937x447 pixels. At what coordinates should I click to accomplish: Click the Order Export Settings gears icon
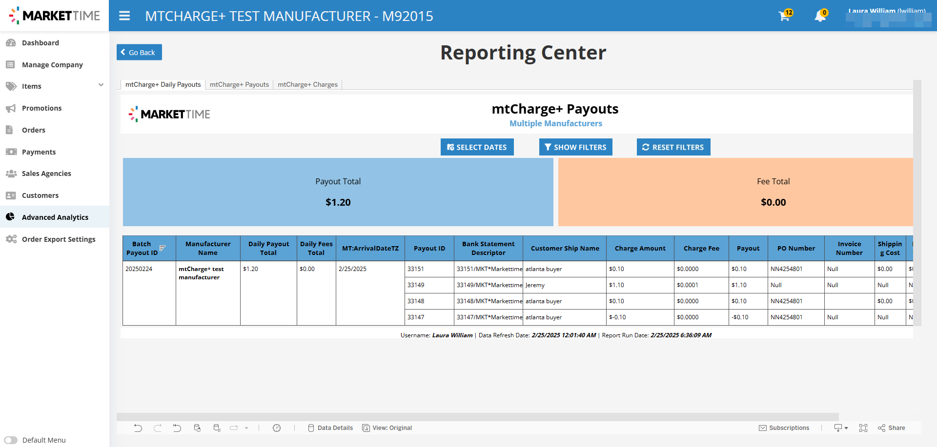pos(11,239)
